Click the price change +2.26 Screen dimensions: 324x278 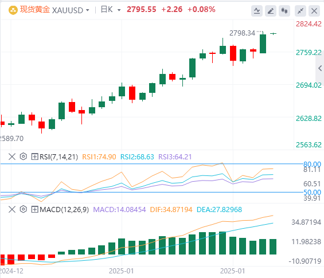pos(171,10)
